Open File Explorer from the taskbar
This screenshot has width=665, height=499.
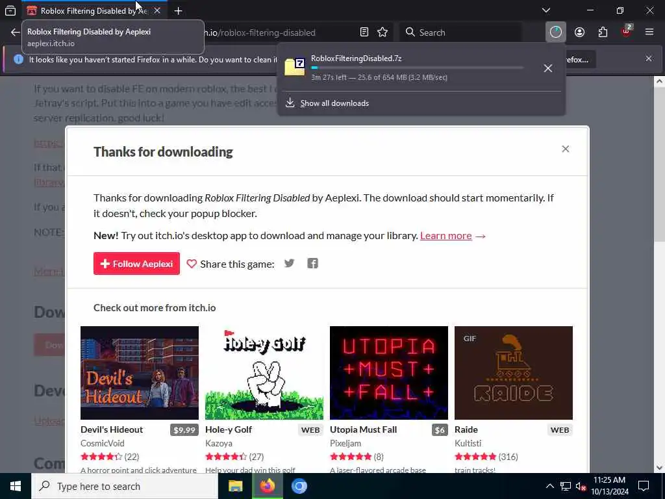pyautogui.click(x=235, y=486)
